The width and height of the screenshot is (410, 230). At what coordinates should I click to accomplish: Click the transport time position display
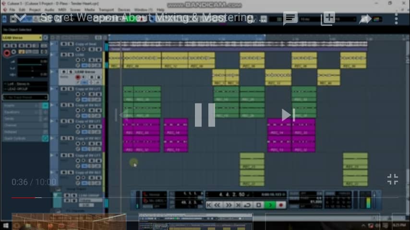tap(233, 195)
